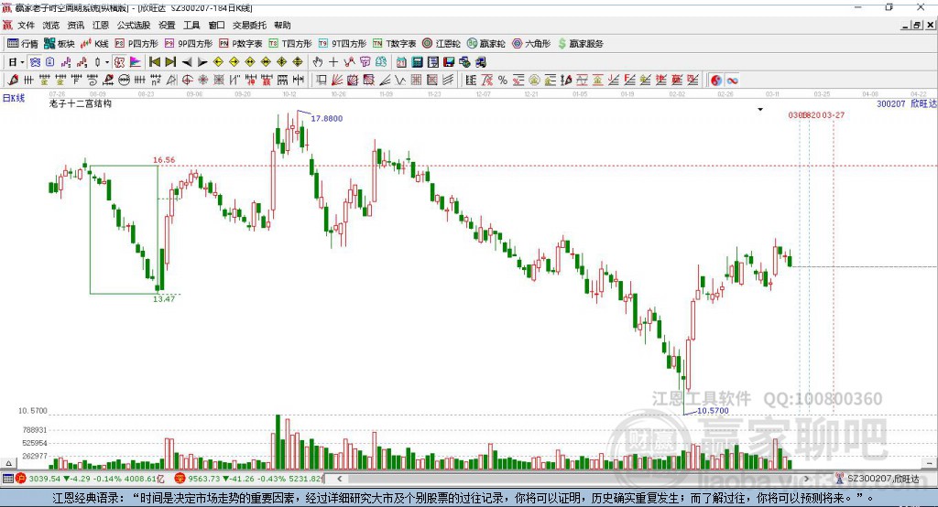Open the 江恩轮 Gann wheel

[442, 44]
